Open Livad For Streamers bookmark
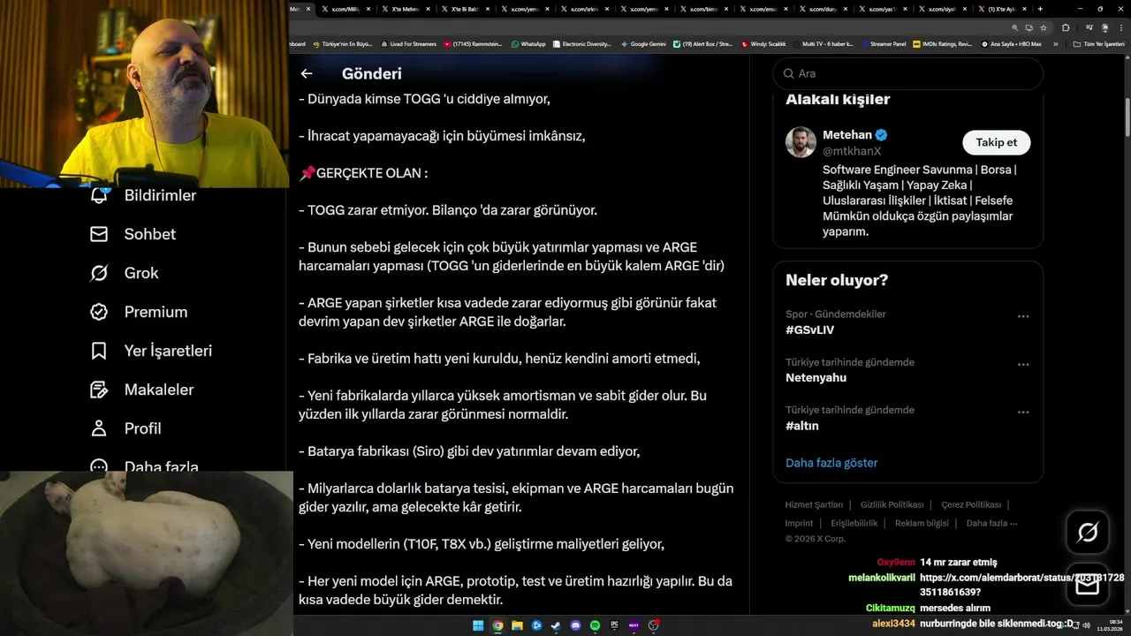The height and width of the screenshot is (636, 1131). (x=408, y=43)
